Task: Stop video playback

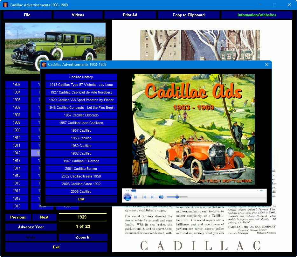Action: point(135,197)
